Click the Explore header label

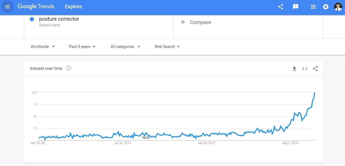pos(74,7)
